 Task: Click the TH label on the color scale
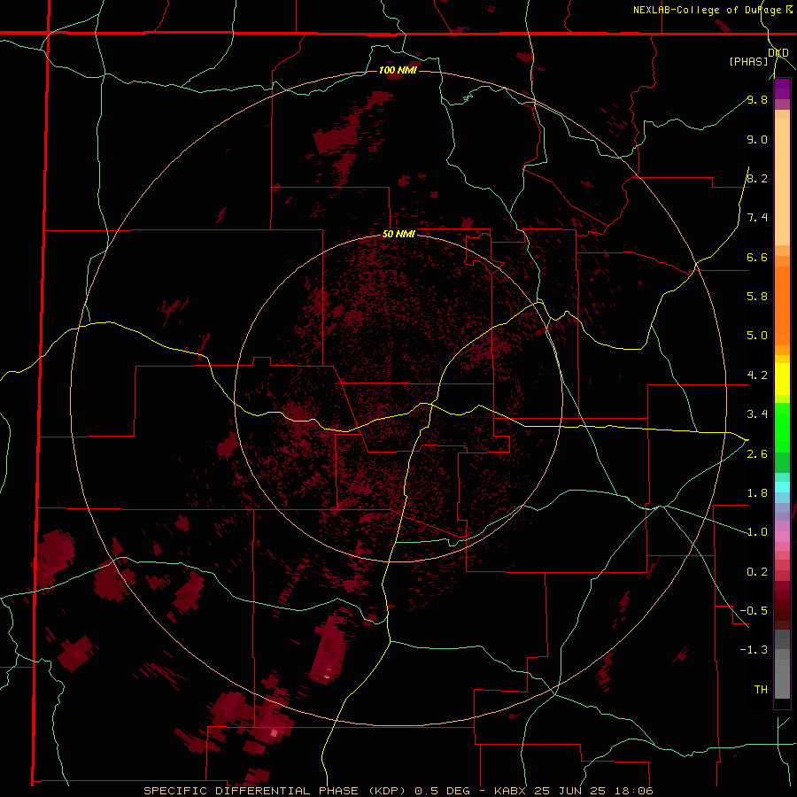761,689
